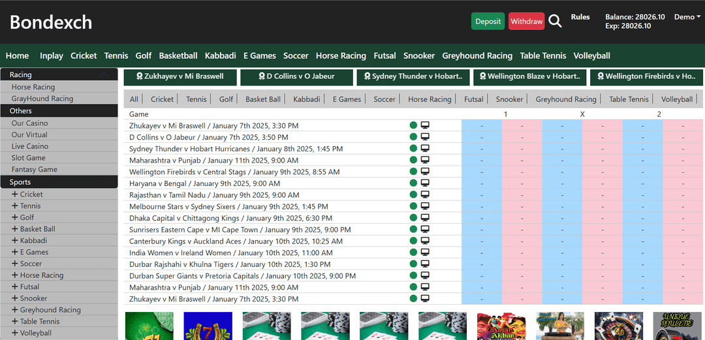
Task: Select the Futsal filter tab
Action: tap(474, 99)
